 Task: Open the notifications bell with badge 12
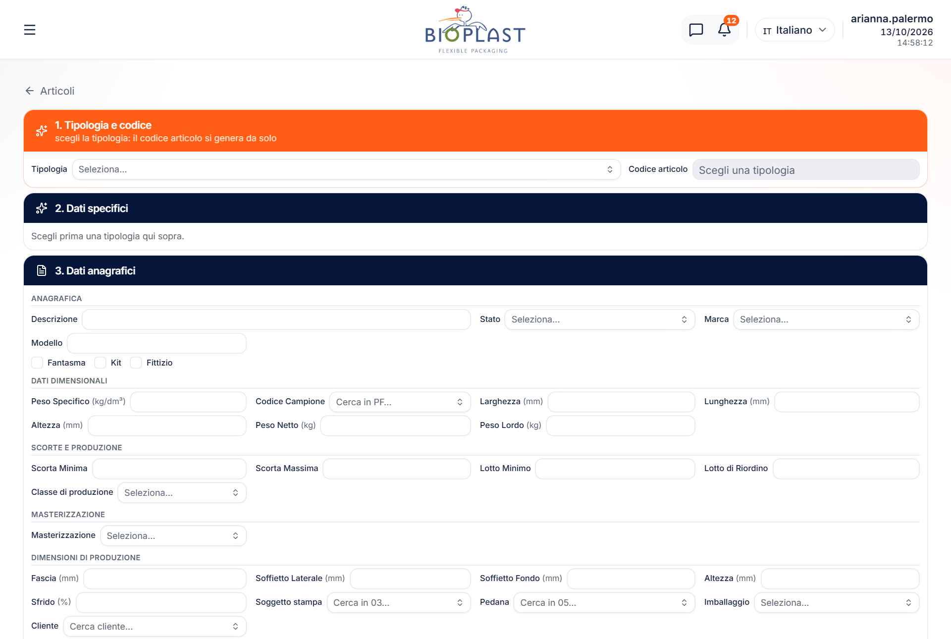(724, 30)
